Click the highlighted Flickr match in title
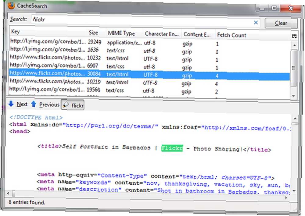Image resolution: width=305 pixels, height=216 pixels. pyautogui.click(x=172, y=148)
